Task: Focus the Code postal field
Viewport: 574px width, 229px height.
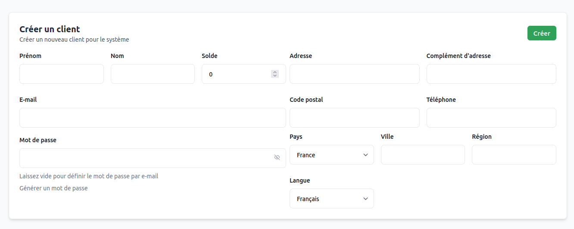Action: coord(354,118)
